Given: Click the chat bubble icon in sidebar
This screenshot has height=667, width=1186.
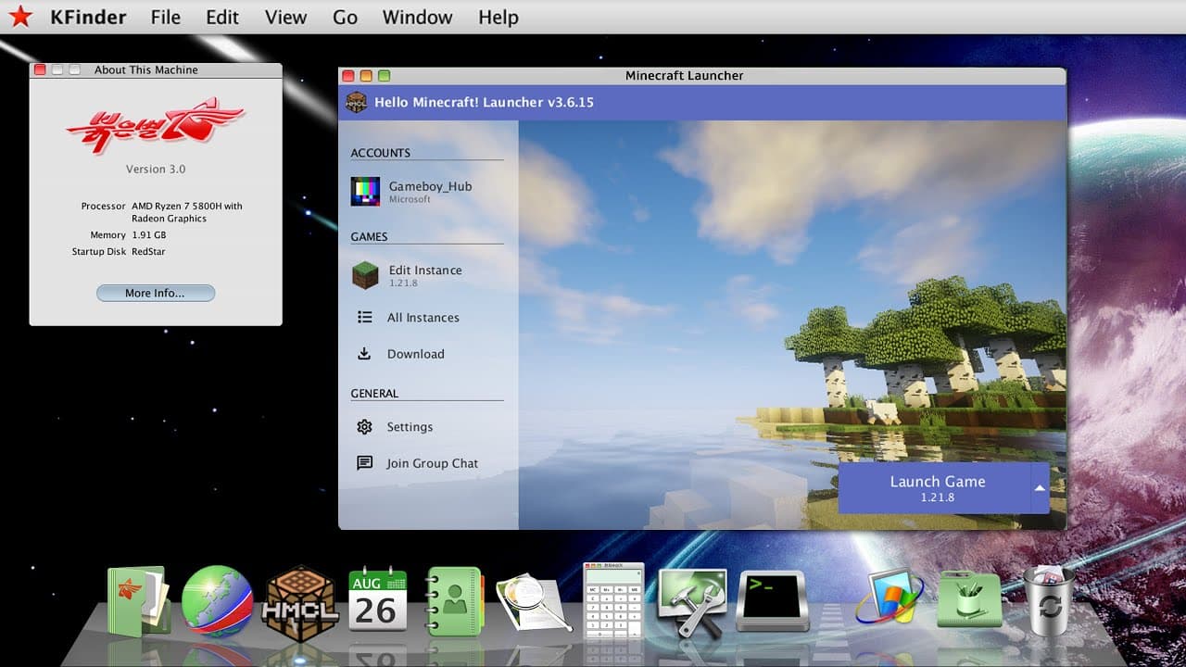Looking at the screenshot, I should click(364, 463).
